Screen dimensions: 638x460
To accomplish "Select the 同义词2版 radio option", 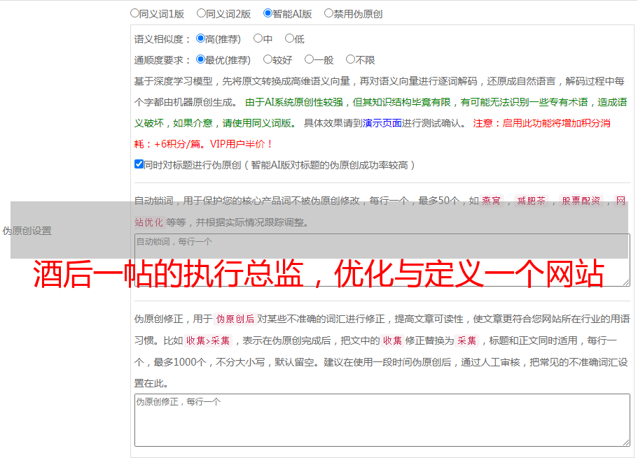I will [x=201, y=13].
